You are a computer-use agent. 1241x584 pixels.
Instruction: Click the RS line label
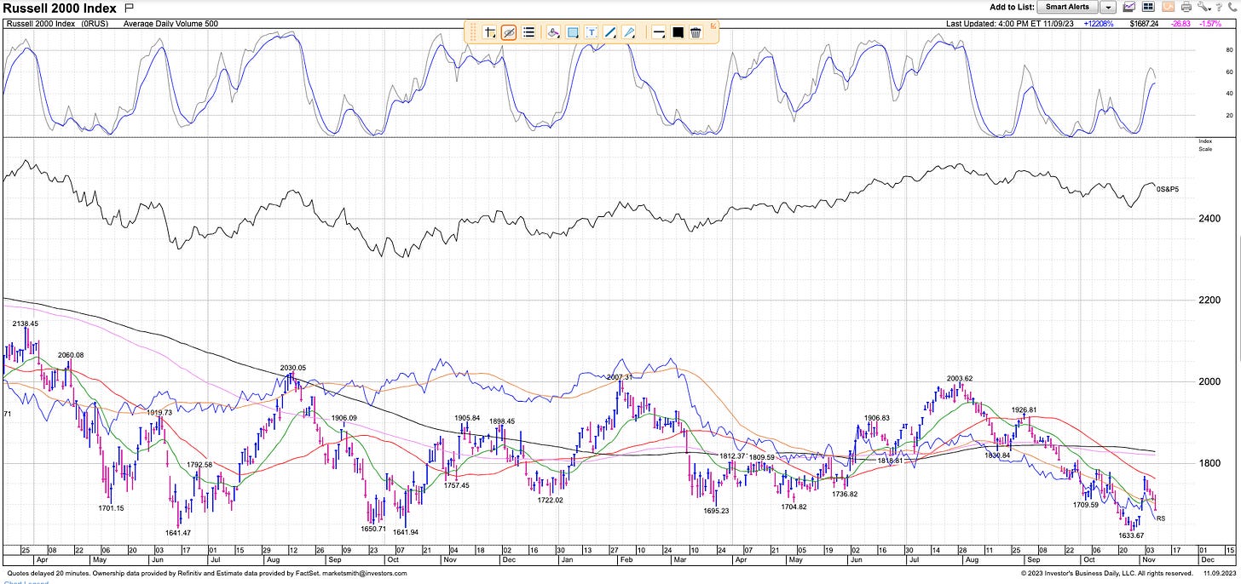click(x=1160, y=518)
